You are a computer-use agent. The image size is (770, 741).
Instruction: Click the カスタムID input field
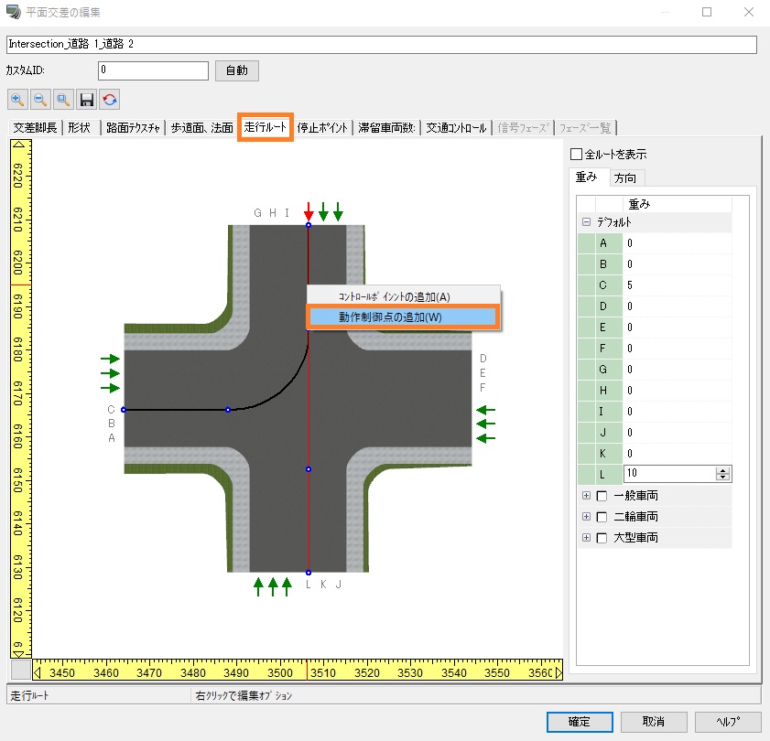153,70
